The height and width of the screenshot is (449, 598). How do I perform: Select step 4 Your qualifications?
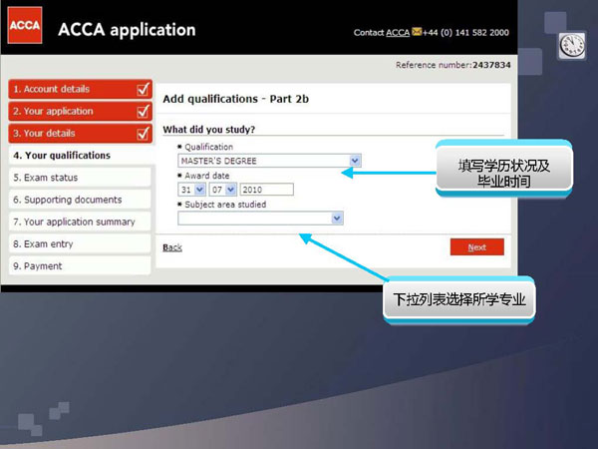61,156
